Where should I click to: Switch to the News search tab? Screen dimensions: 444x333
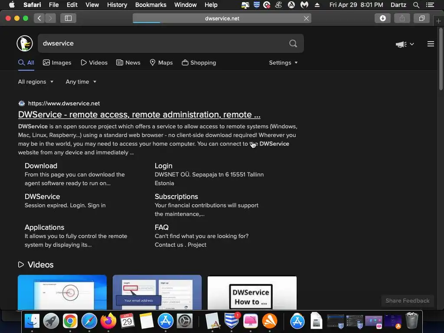pos(128,62)
